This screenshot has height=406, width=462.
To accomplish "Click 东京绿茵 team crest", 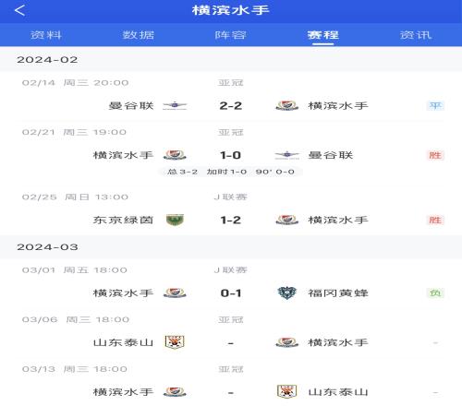I will (175, 220).
